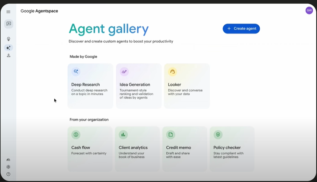Click 'Draft and share with ease' text
Image resolution: width=317 pixels, height=182 pixels.
point(178,155)
